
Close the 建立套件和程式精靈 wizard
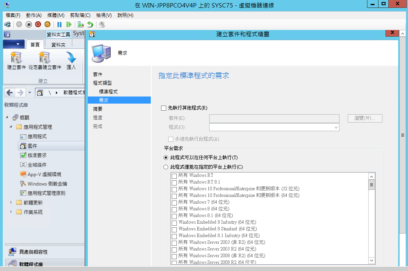click(x=392, y=33)
